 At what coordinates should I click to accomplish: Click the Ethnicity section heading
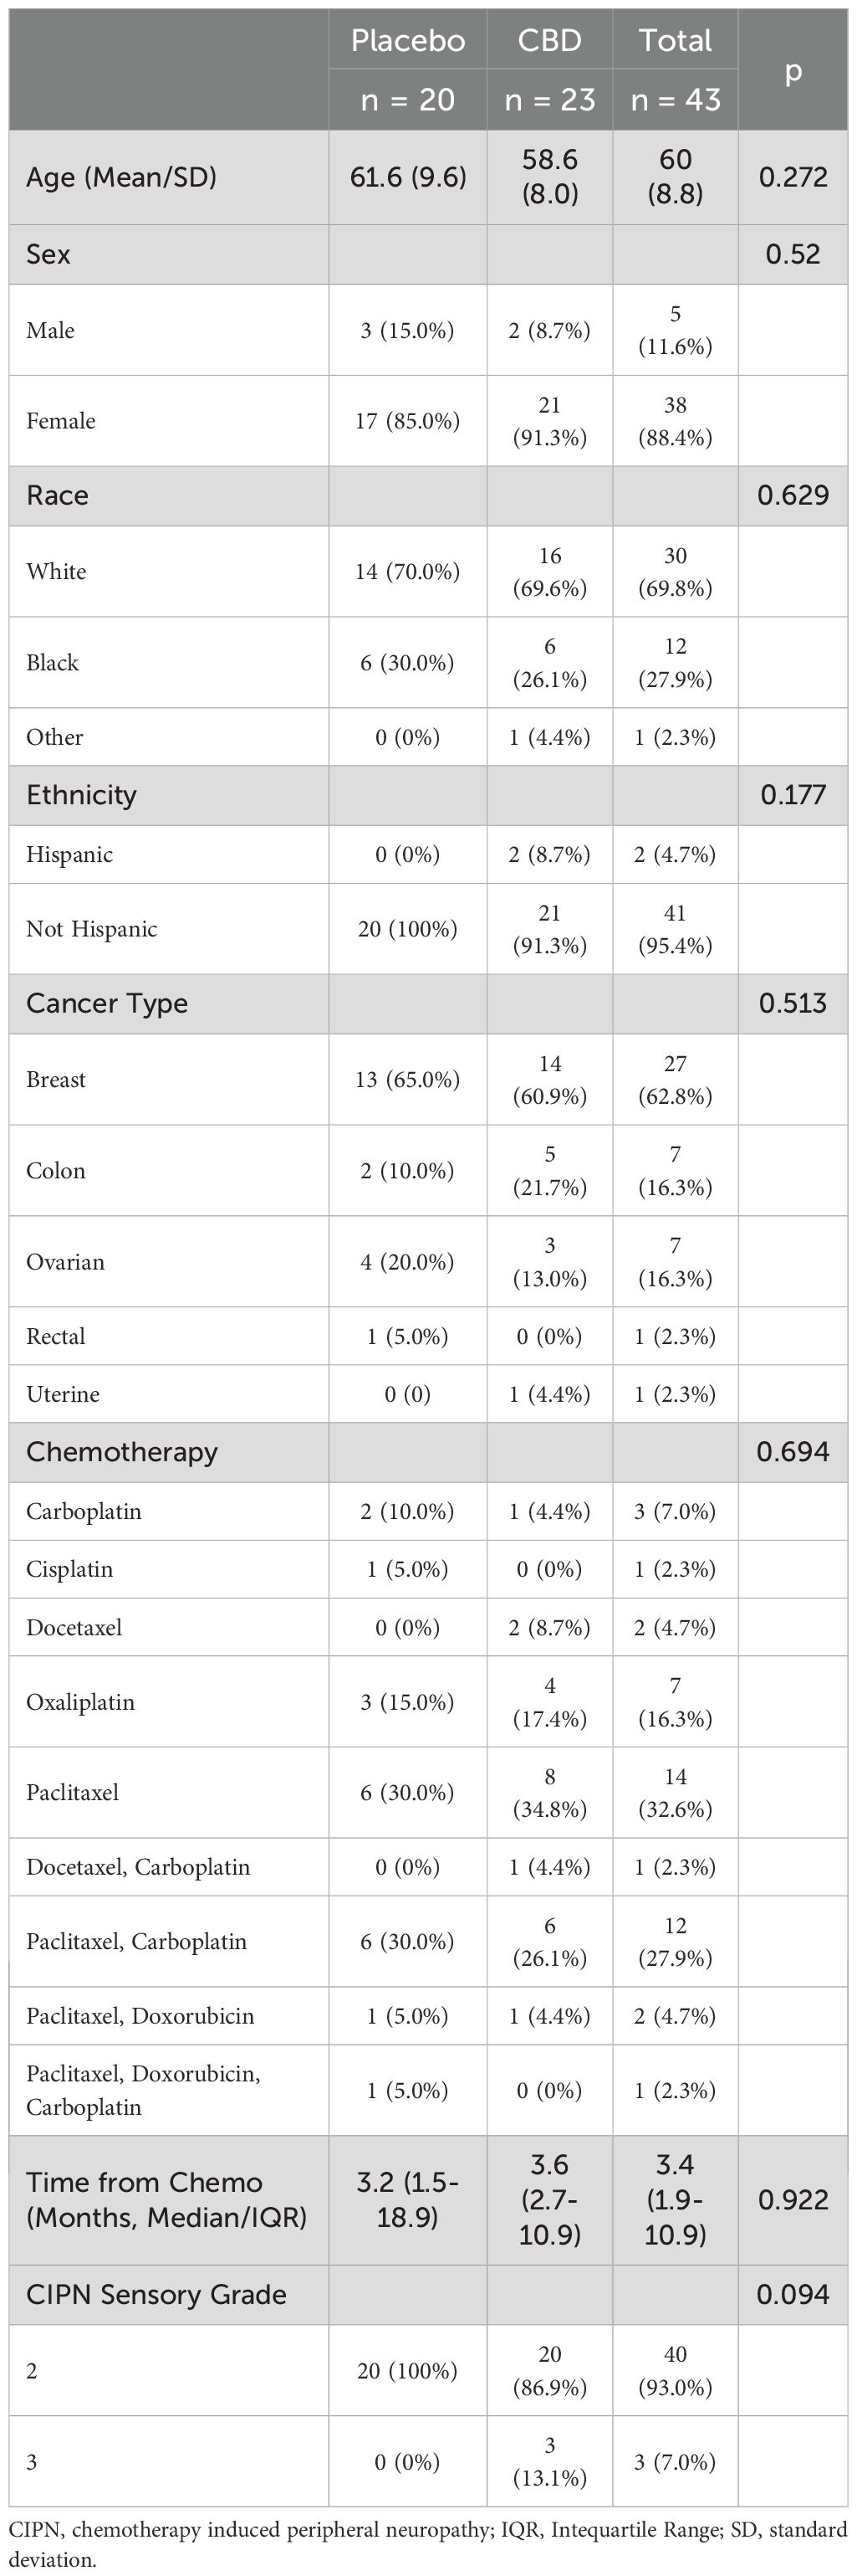pos(81,795)
